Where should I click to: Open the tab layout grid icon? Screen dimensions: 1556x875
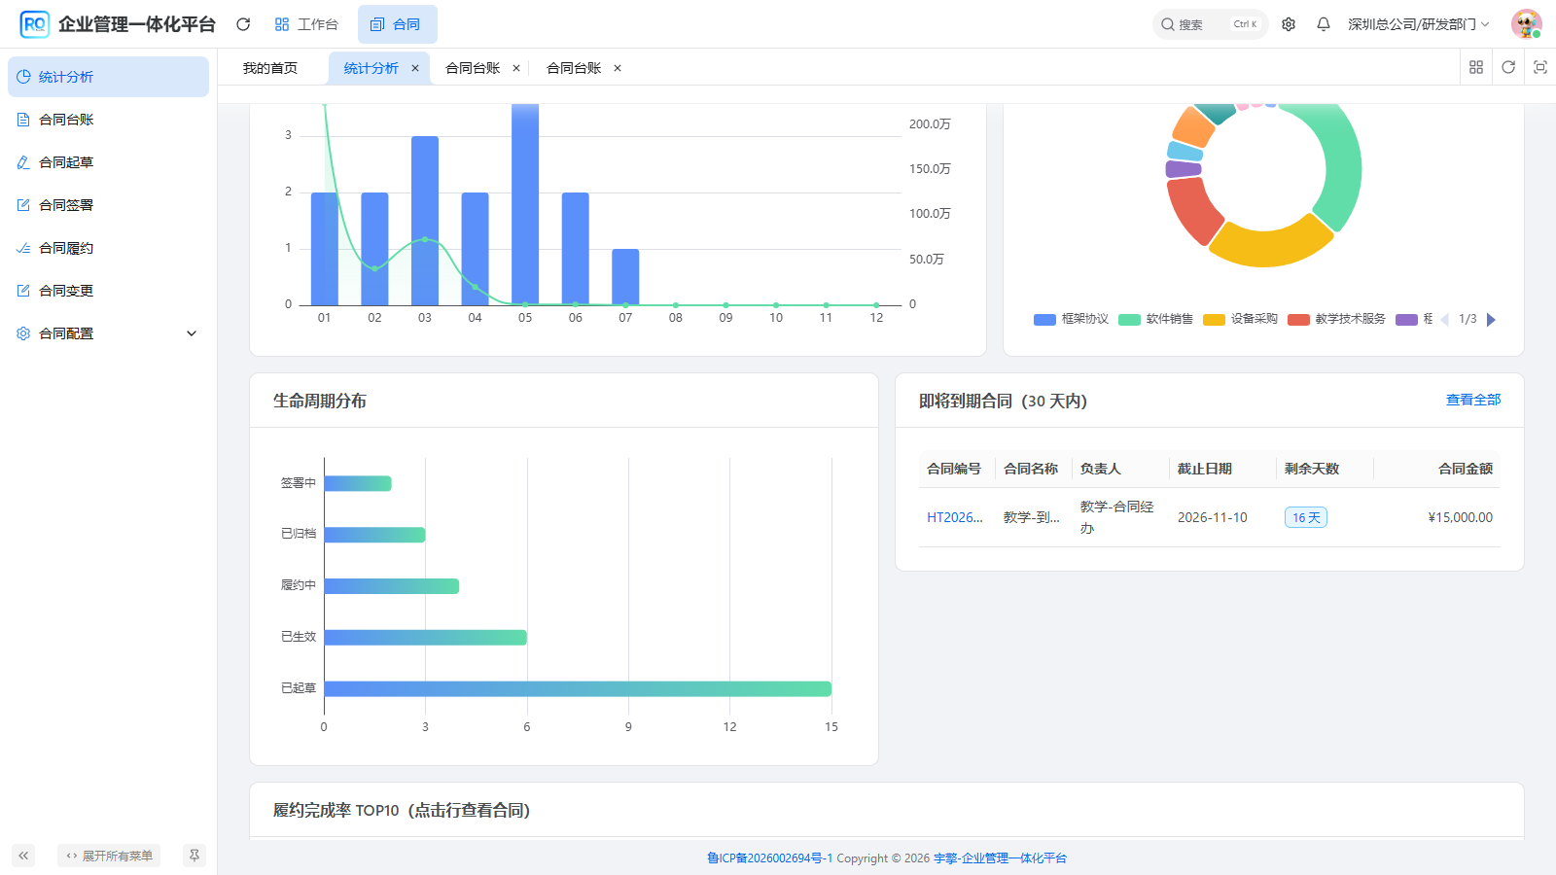point(1476,67)
